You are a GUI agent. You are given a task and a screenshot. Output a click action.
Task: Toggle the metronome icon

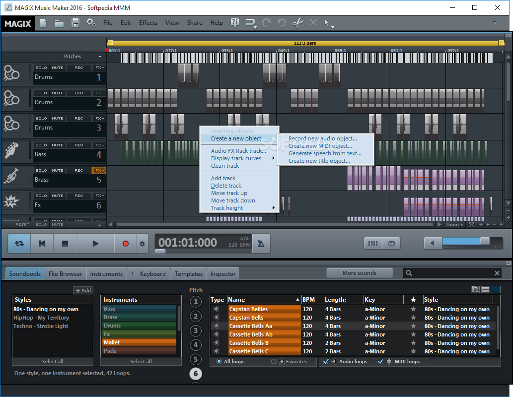[261, 244]
